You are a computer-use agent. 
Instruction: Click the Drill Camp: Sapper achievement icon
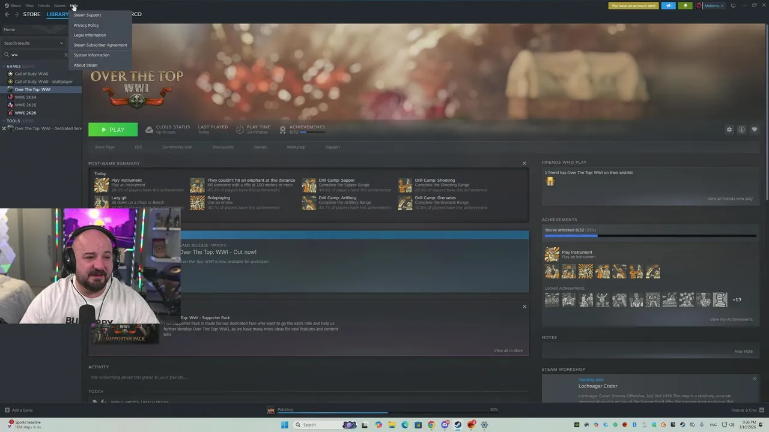(x=309, y=185)
